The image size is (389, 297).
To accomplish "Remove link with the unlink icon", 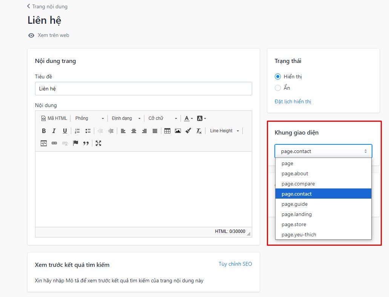I will pyautogui.click(x=65, y=143).
